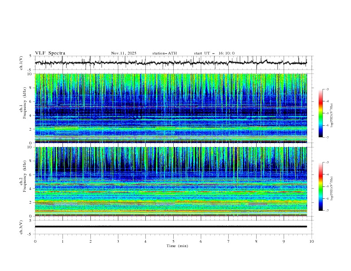This screenshot has width=351, height=271.
Task: Select the ch.1 color bar "log(PSD)(V²/Hz)" label
Action: click(332, 116)
